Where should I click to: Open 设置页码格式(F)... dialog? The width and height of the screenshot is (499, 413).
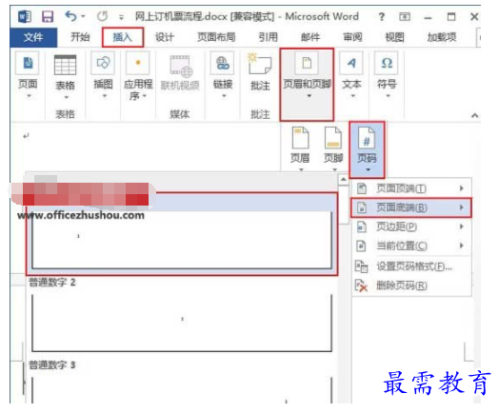pyautogui.click(x=411, y=266)
